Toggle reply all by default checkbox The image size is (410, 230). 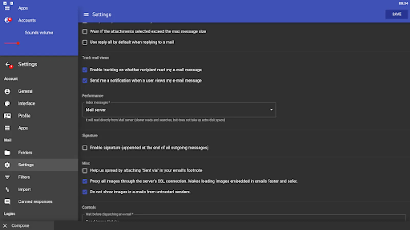[x=85, y=42]
